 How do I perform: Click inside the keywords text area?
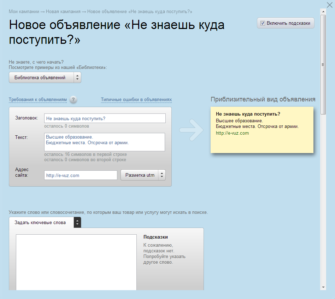pos(76,262)
